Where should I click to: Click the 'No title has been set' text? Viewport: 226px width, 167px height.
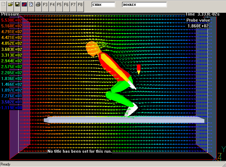tap(79, 151)
